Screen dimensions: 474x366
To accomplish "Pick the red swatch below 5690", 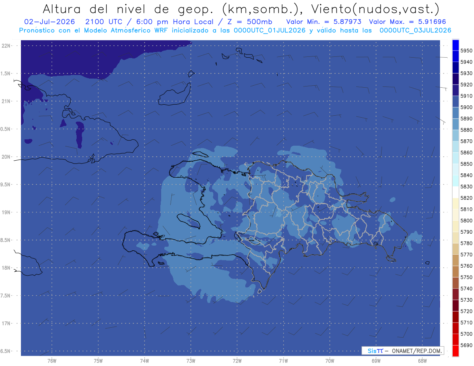I will (x=455, y=351).
